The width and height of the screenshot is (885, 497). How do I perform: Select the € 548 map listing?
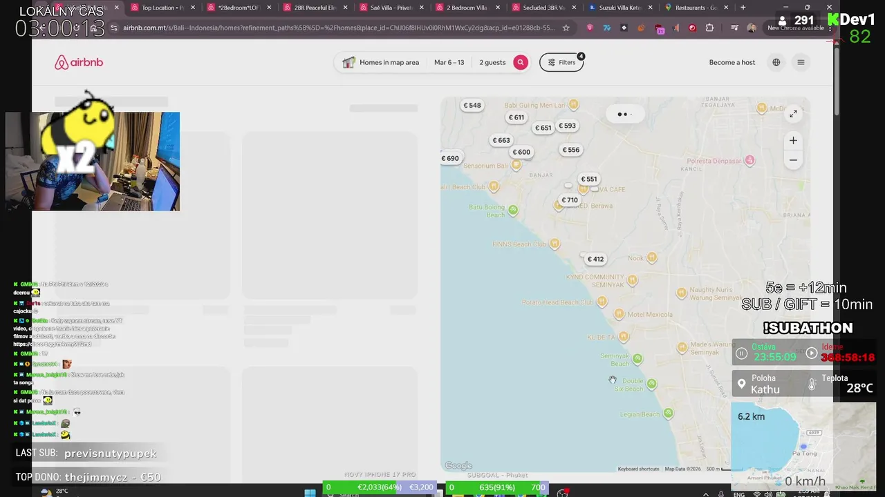[x=472, y=106]
